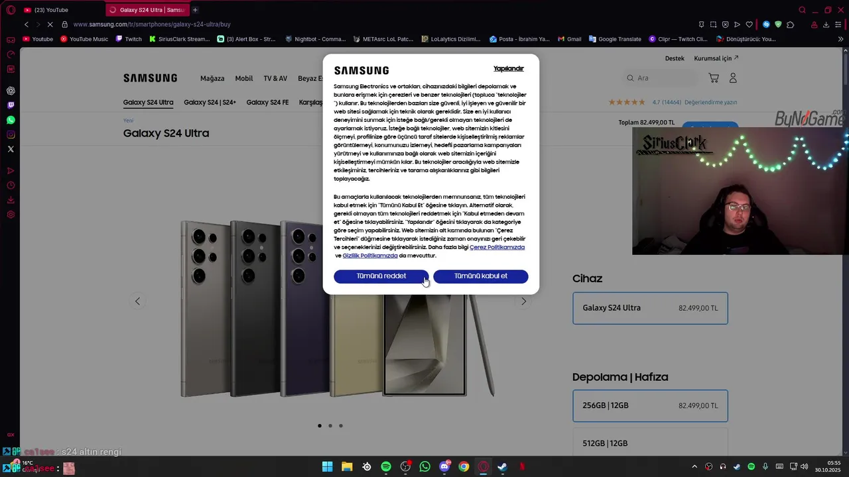849x477 pixels.
Task: Select the Galaxy S24 FE sub-tab
Action: point(267,102)
